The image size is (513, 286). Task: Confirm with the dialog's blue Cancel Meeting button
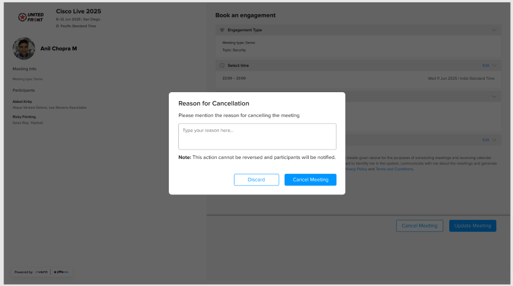point(310,180)
